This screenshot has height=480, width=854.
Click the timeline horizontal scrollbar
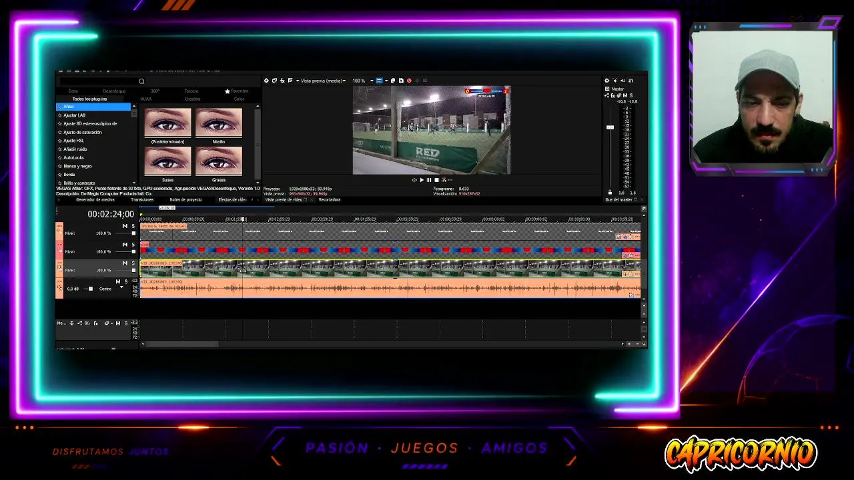(182, 344)
